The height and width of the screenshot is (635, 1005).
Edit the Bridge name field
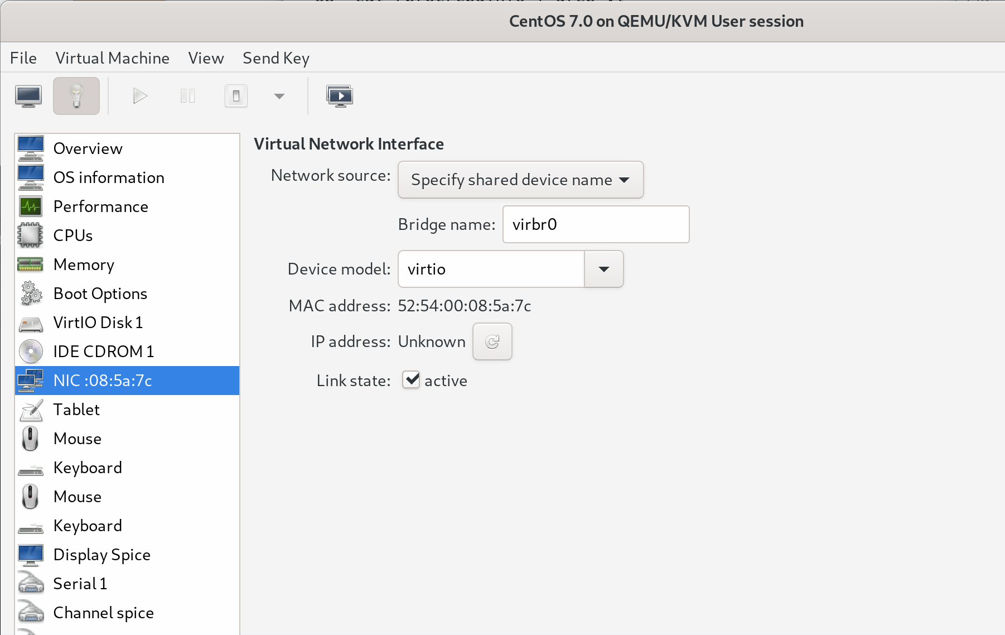(x=596, y=224)
